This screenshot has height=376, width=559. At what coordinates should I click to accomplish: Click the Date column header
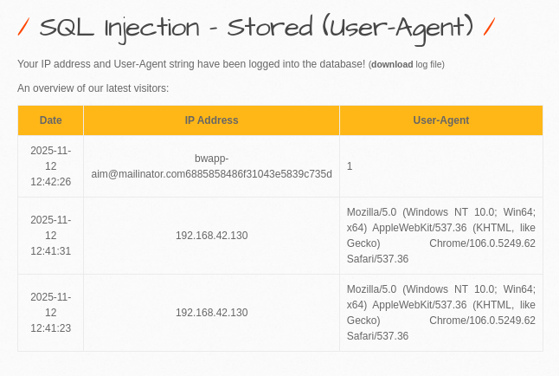tap(50, 120)
